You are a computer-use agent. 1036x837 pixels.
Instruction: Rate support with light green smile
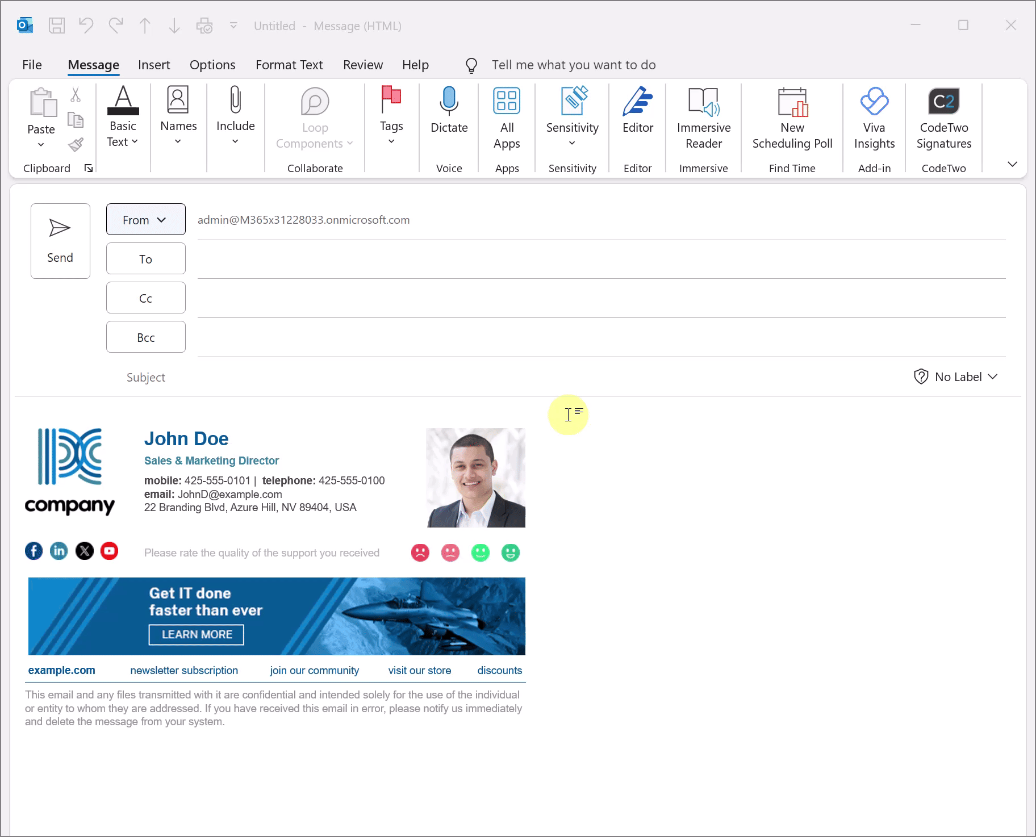pos(481,553)
